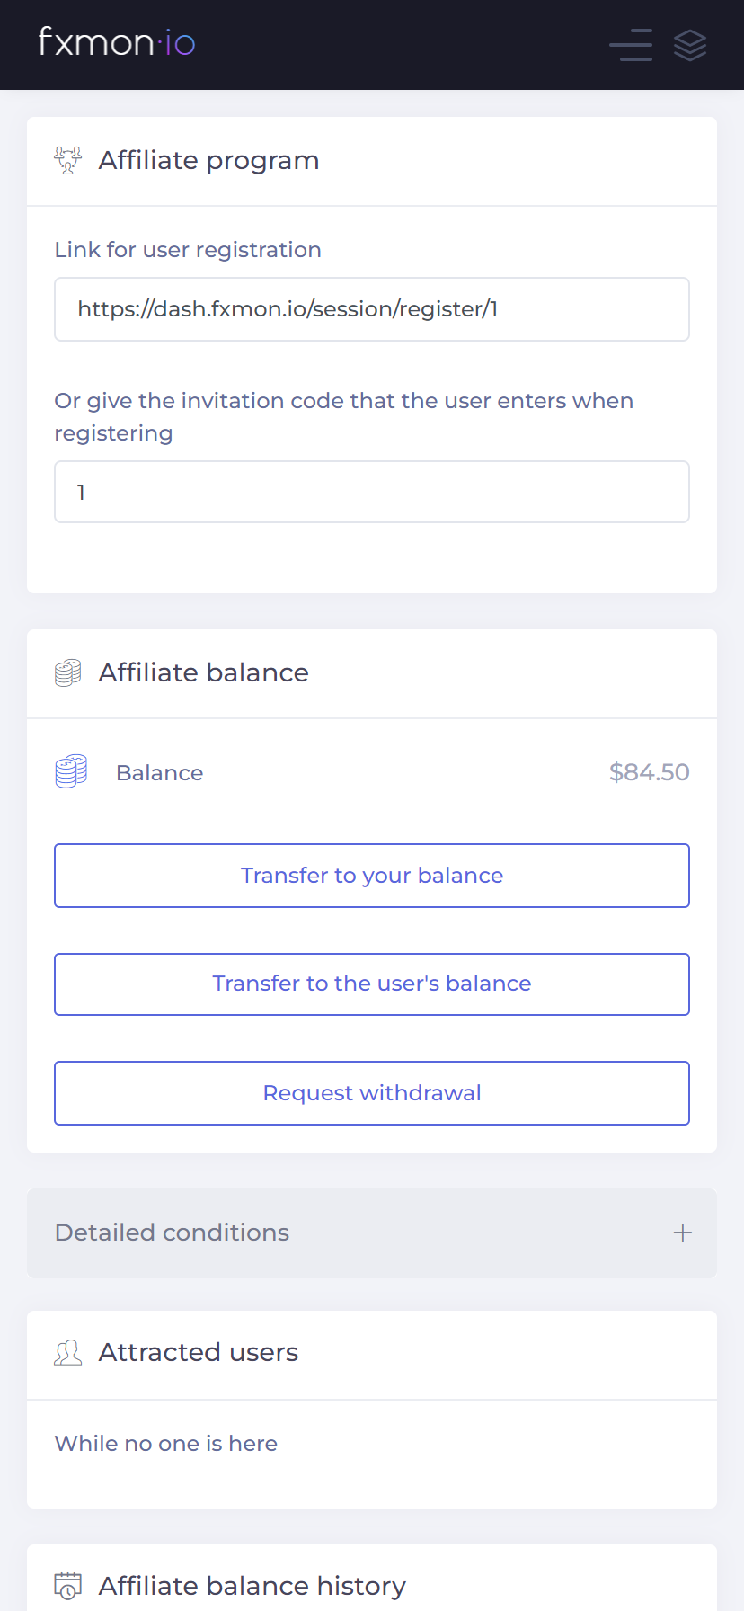Click the layers stack icon in header
This screenshot has height=1611, width=744.
click(x=690, y=45)
